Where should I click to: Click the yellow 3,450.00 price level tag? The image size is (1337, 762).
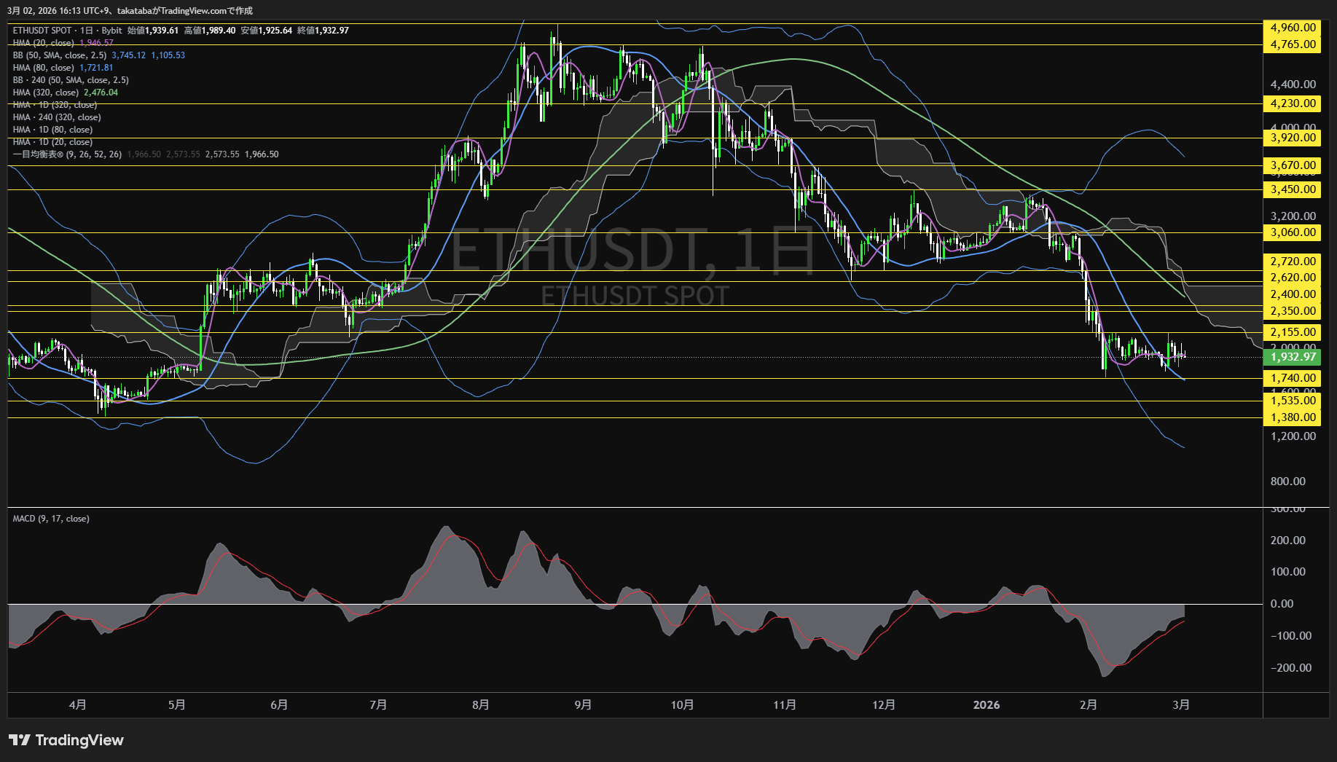(x=1293, y=189)
